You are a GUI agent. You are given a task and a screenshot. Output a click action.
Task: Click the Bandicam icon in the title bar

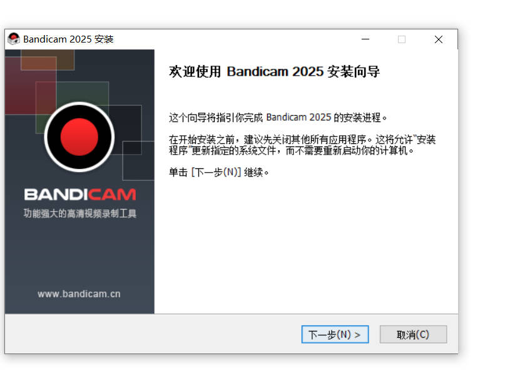tap(14, 39)
